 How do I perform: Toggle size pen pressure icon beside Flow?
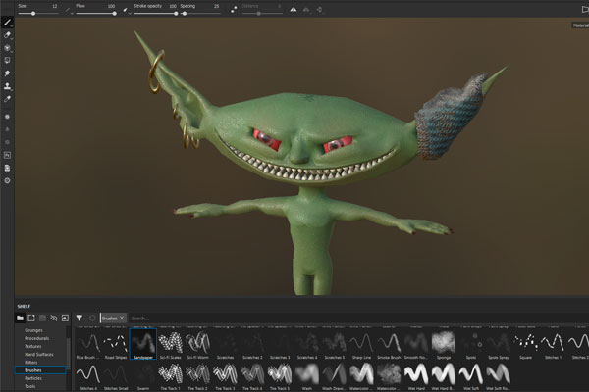[x=68, y=10]
